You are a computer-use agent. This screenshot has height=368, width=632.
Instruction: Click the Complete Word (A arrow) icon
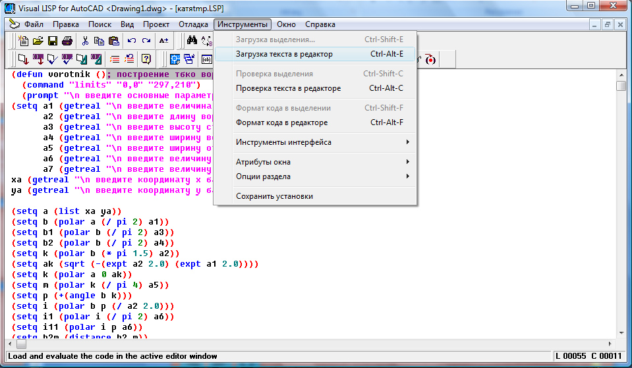[x=163, y=40]
